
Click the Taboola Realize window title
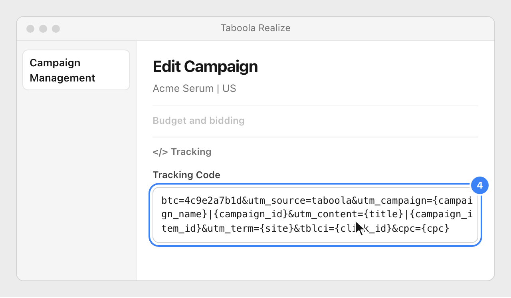point(255,28)
